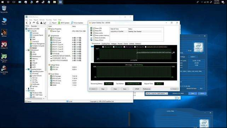Collapse the Motherboard tree node
The height and width of the screenshot is (128, 227).
[x=26, y=50]
